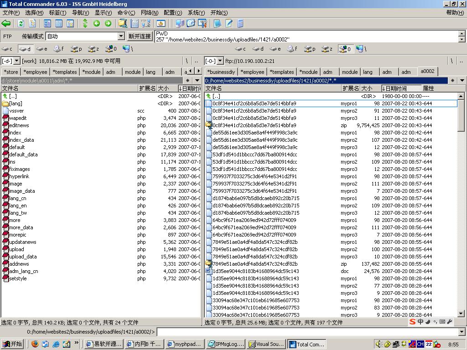Open the notepad with pencil toolbar icon
467x350 pixels.
pyautogui.click(x=228, y=24)
